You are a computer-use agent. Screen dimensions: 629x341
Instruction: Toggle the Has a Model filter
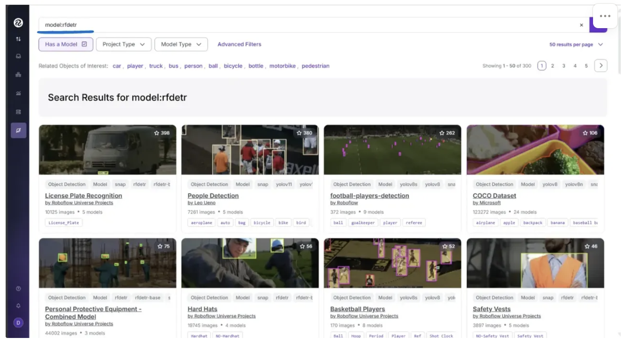click(x=66, y=44)
